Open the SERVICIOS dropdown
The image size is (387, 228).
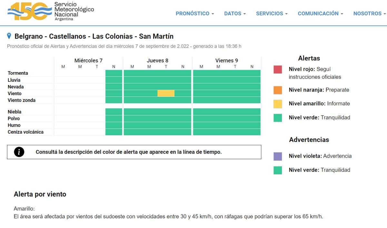coord(272,14)
